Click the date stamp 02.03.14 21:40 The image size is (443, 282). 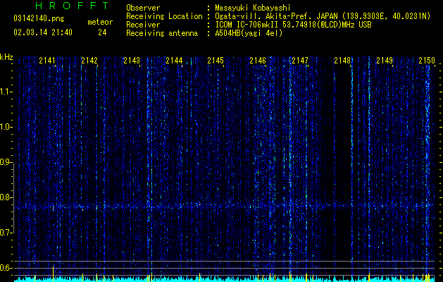43,32
